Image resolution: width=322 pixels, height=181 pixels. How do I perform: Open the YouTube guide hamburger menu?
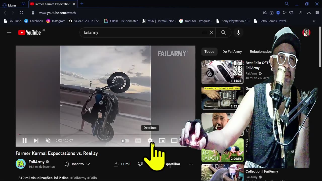click(9, 32)
